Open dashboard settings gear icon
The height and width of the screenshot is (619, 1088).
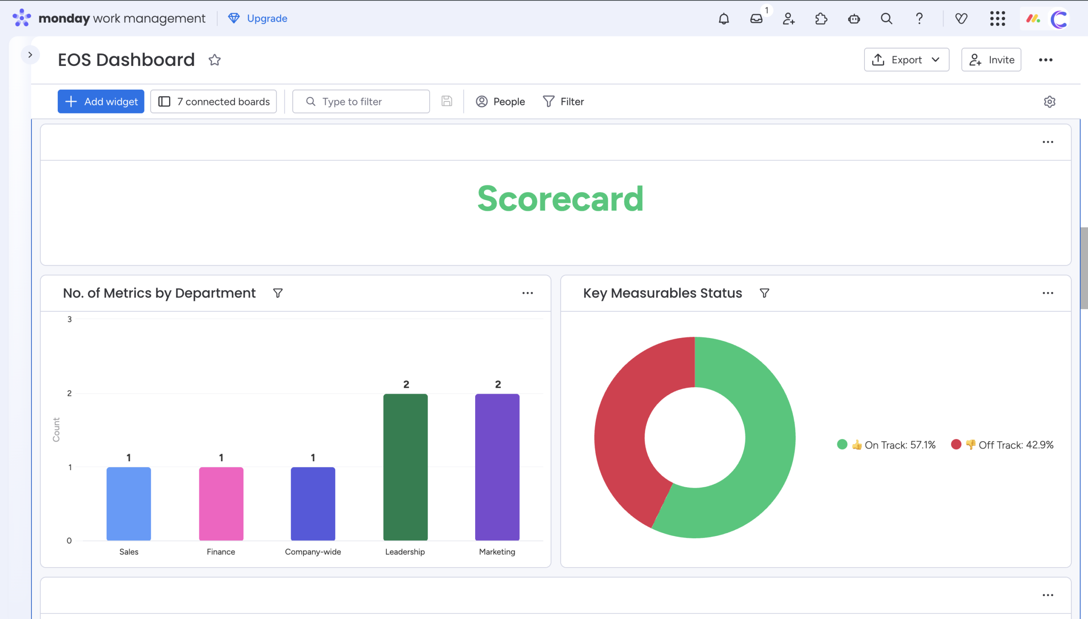tap(1049, 102)
